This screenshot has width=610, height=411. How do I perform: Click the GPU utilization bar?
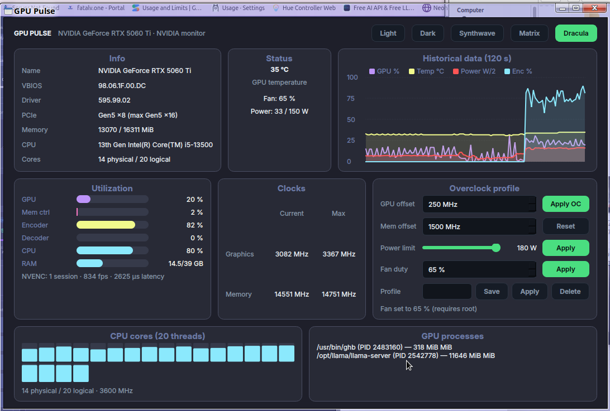[x=112, y=199]
